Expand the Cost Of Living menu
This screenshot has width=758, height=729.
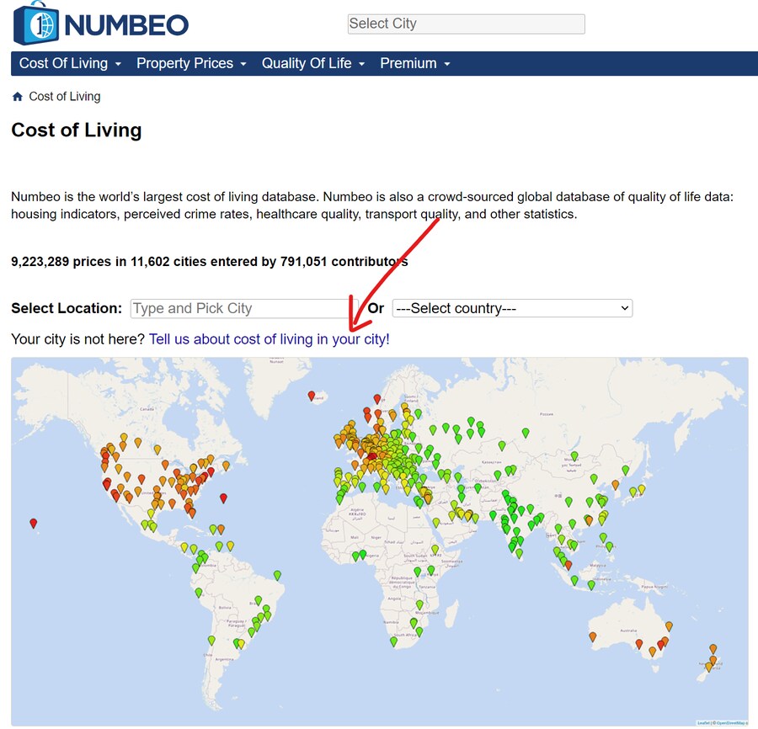point(70,63)
